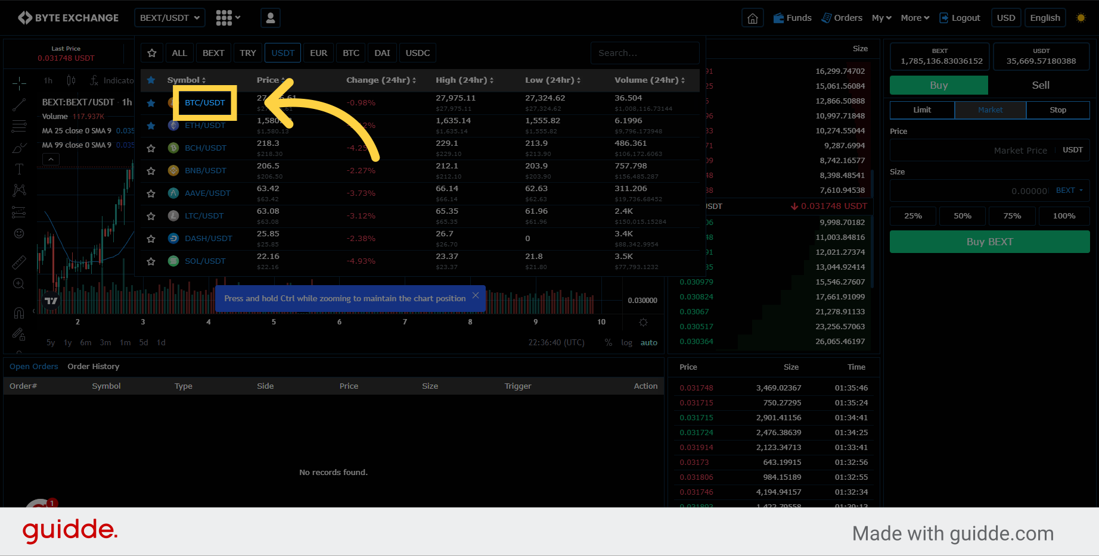Unfavorite the ETH/USDT pair star

[151, 126]
